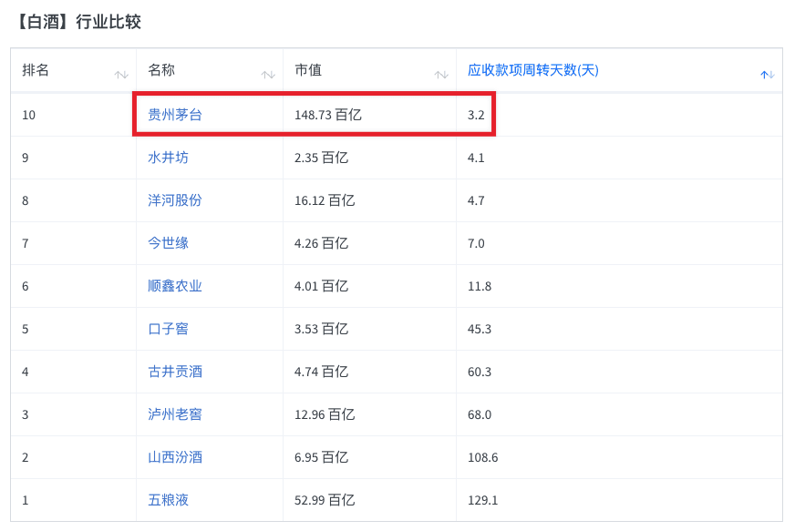Open 古井贡酒 stock link

(x=175, y=372)
